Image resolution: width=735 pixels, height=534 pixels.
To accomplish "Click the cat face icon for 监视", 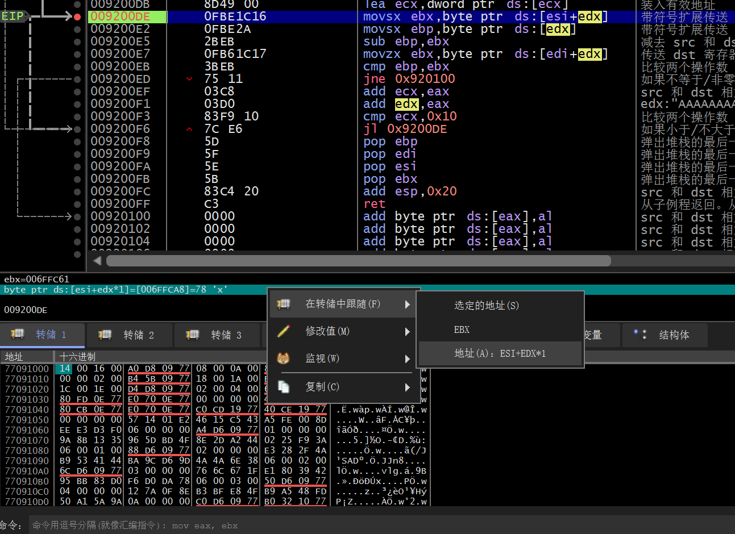I will coord(283,358).
